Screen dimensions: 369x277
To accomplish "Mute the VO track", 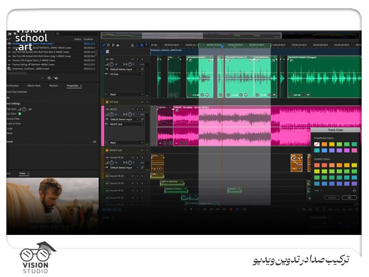I will point(133,59).
